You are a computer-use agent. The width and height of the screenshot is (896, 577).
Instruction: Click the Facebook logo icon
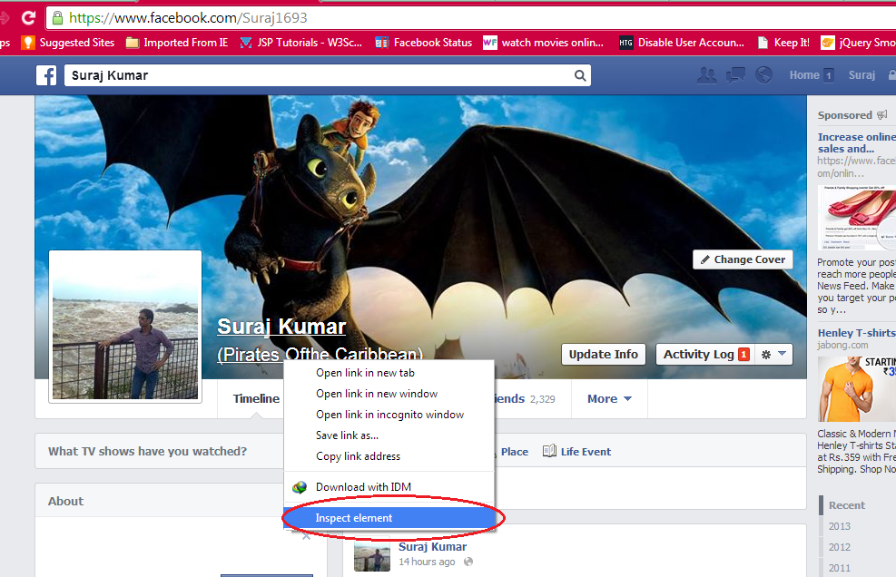coord(46,75)
